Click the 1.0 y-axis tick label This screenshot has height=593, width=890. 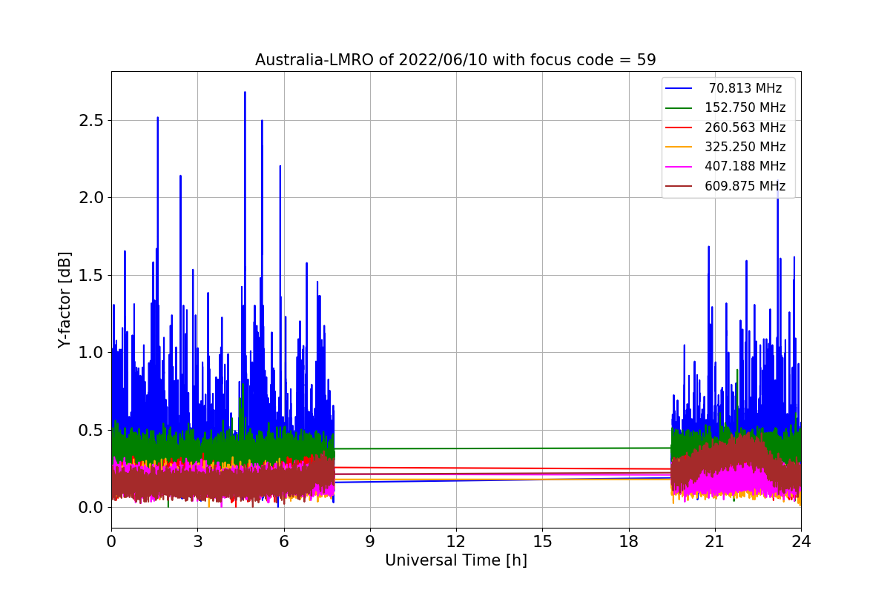point(92,352)
